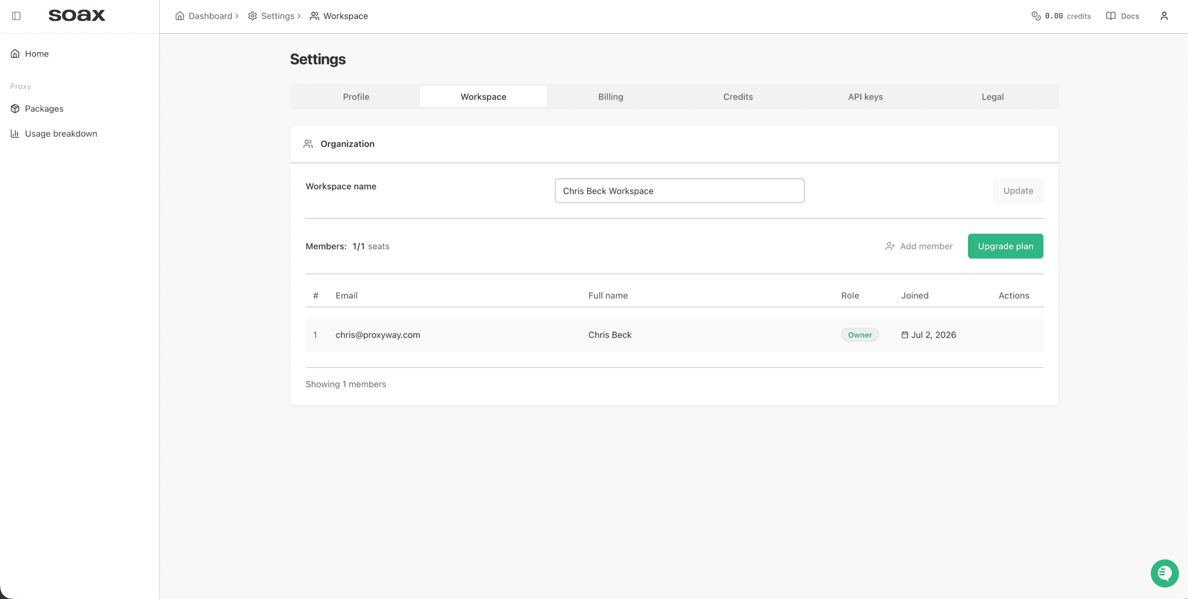Click the Members 1/1 seats text
The width and height of the screenshot is (1188, 599).
(x=347, y=246)
